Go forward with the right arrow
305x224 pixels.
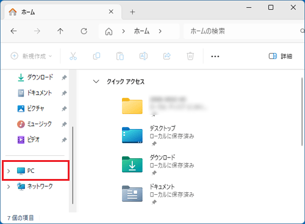pyautogui.click(x=37, y=31)
